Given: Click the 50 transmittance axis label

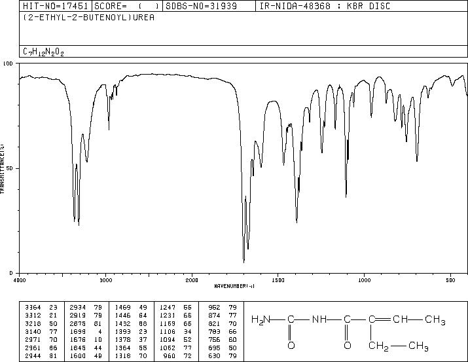Looking at the screenshot, I should pyautogui.click(x=10, y=168).
